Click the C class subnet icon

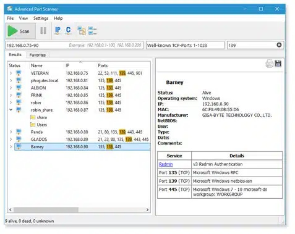68,30
